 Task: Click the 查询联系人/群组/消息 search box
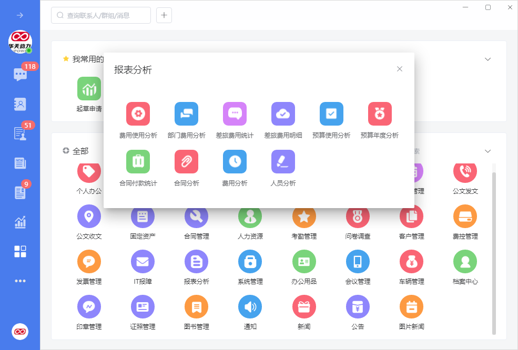[x=101, y=15]
